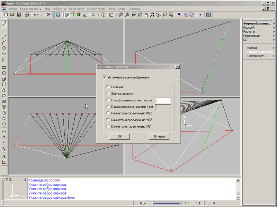The width and height of the screenshot is (277, 207).
Task: Open the dropdown arrow beside the yellow sheet icon
Action: 116,15
